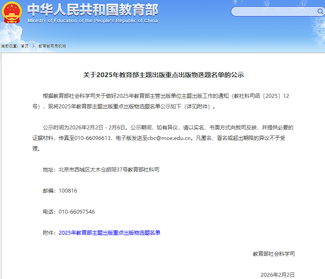The height and width of the screenshot is (279, 325).
Task: Click the 当前位置 breadcrumb label
Action: tap(9, 46)
